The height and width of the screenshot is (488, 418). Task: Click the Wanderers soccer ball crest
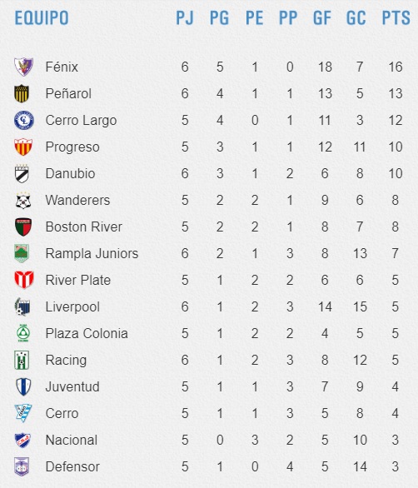(23, 201)
